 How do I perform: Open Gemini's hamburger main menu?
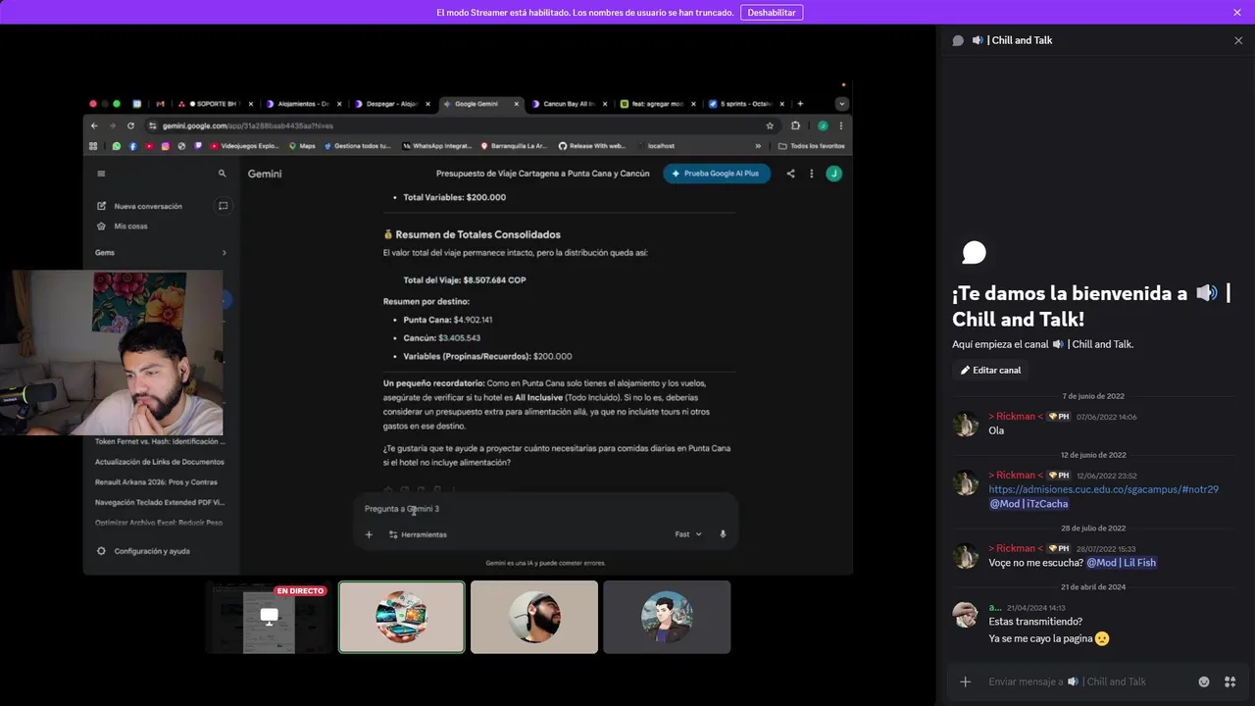(x=101, y=174)
